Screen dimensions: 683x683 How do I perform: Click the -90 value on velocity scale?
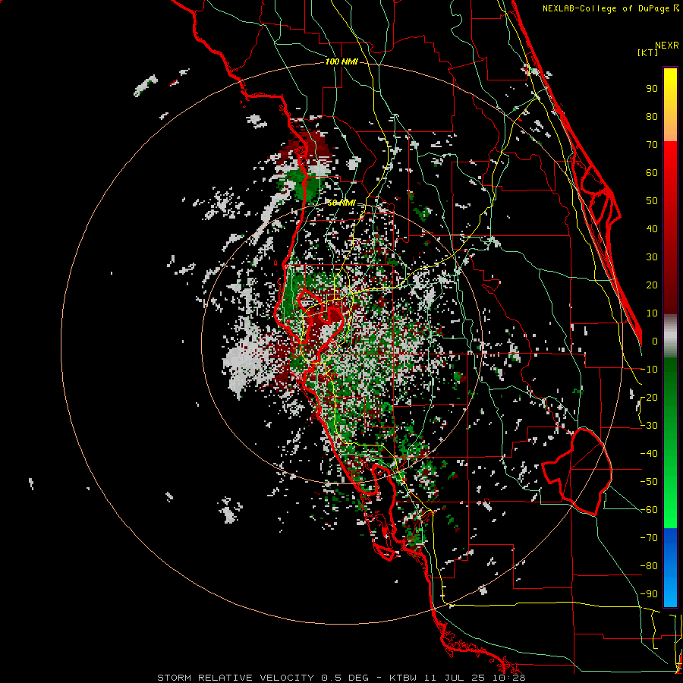pyautogui.click(x=649, y=594)
